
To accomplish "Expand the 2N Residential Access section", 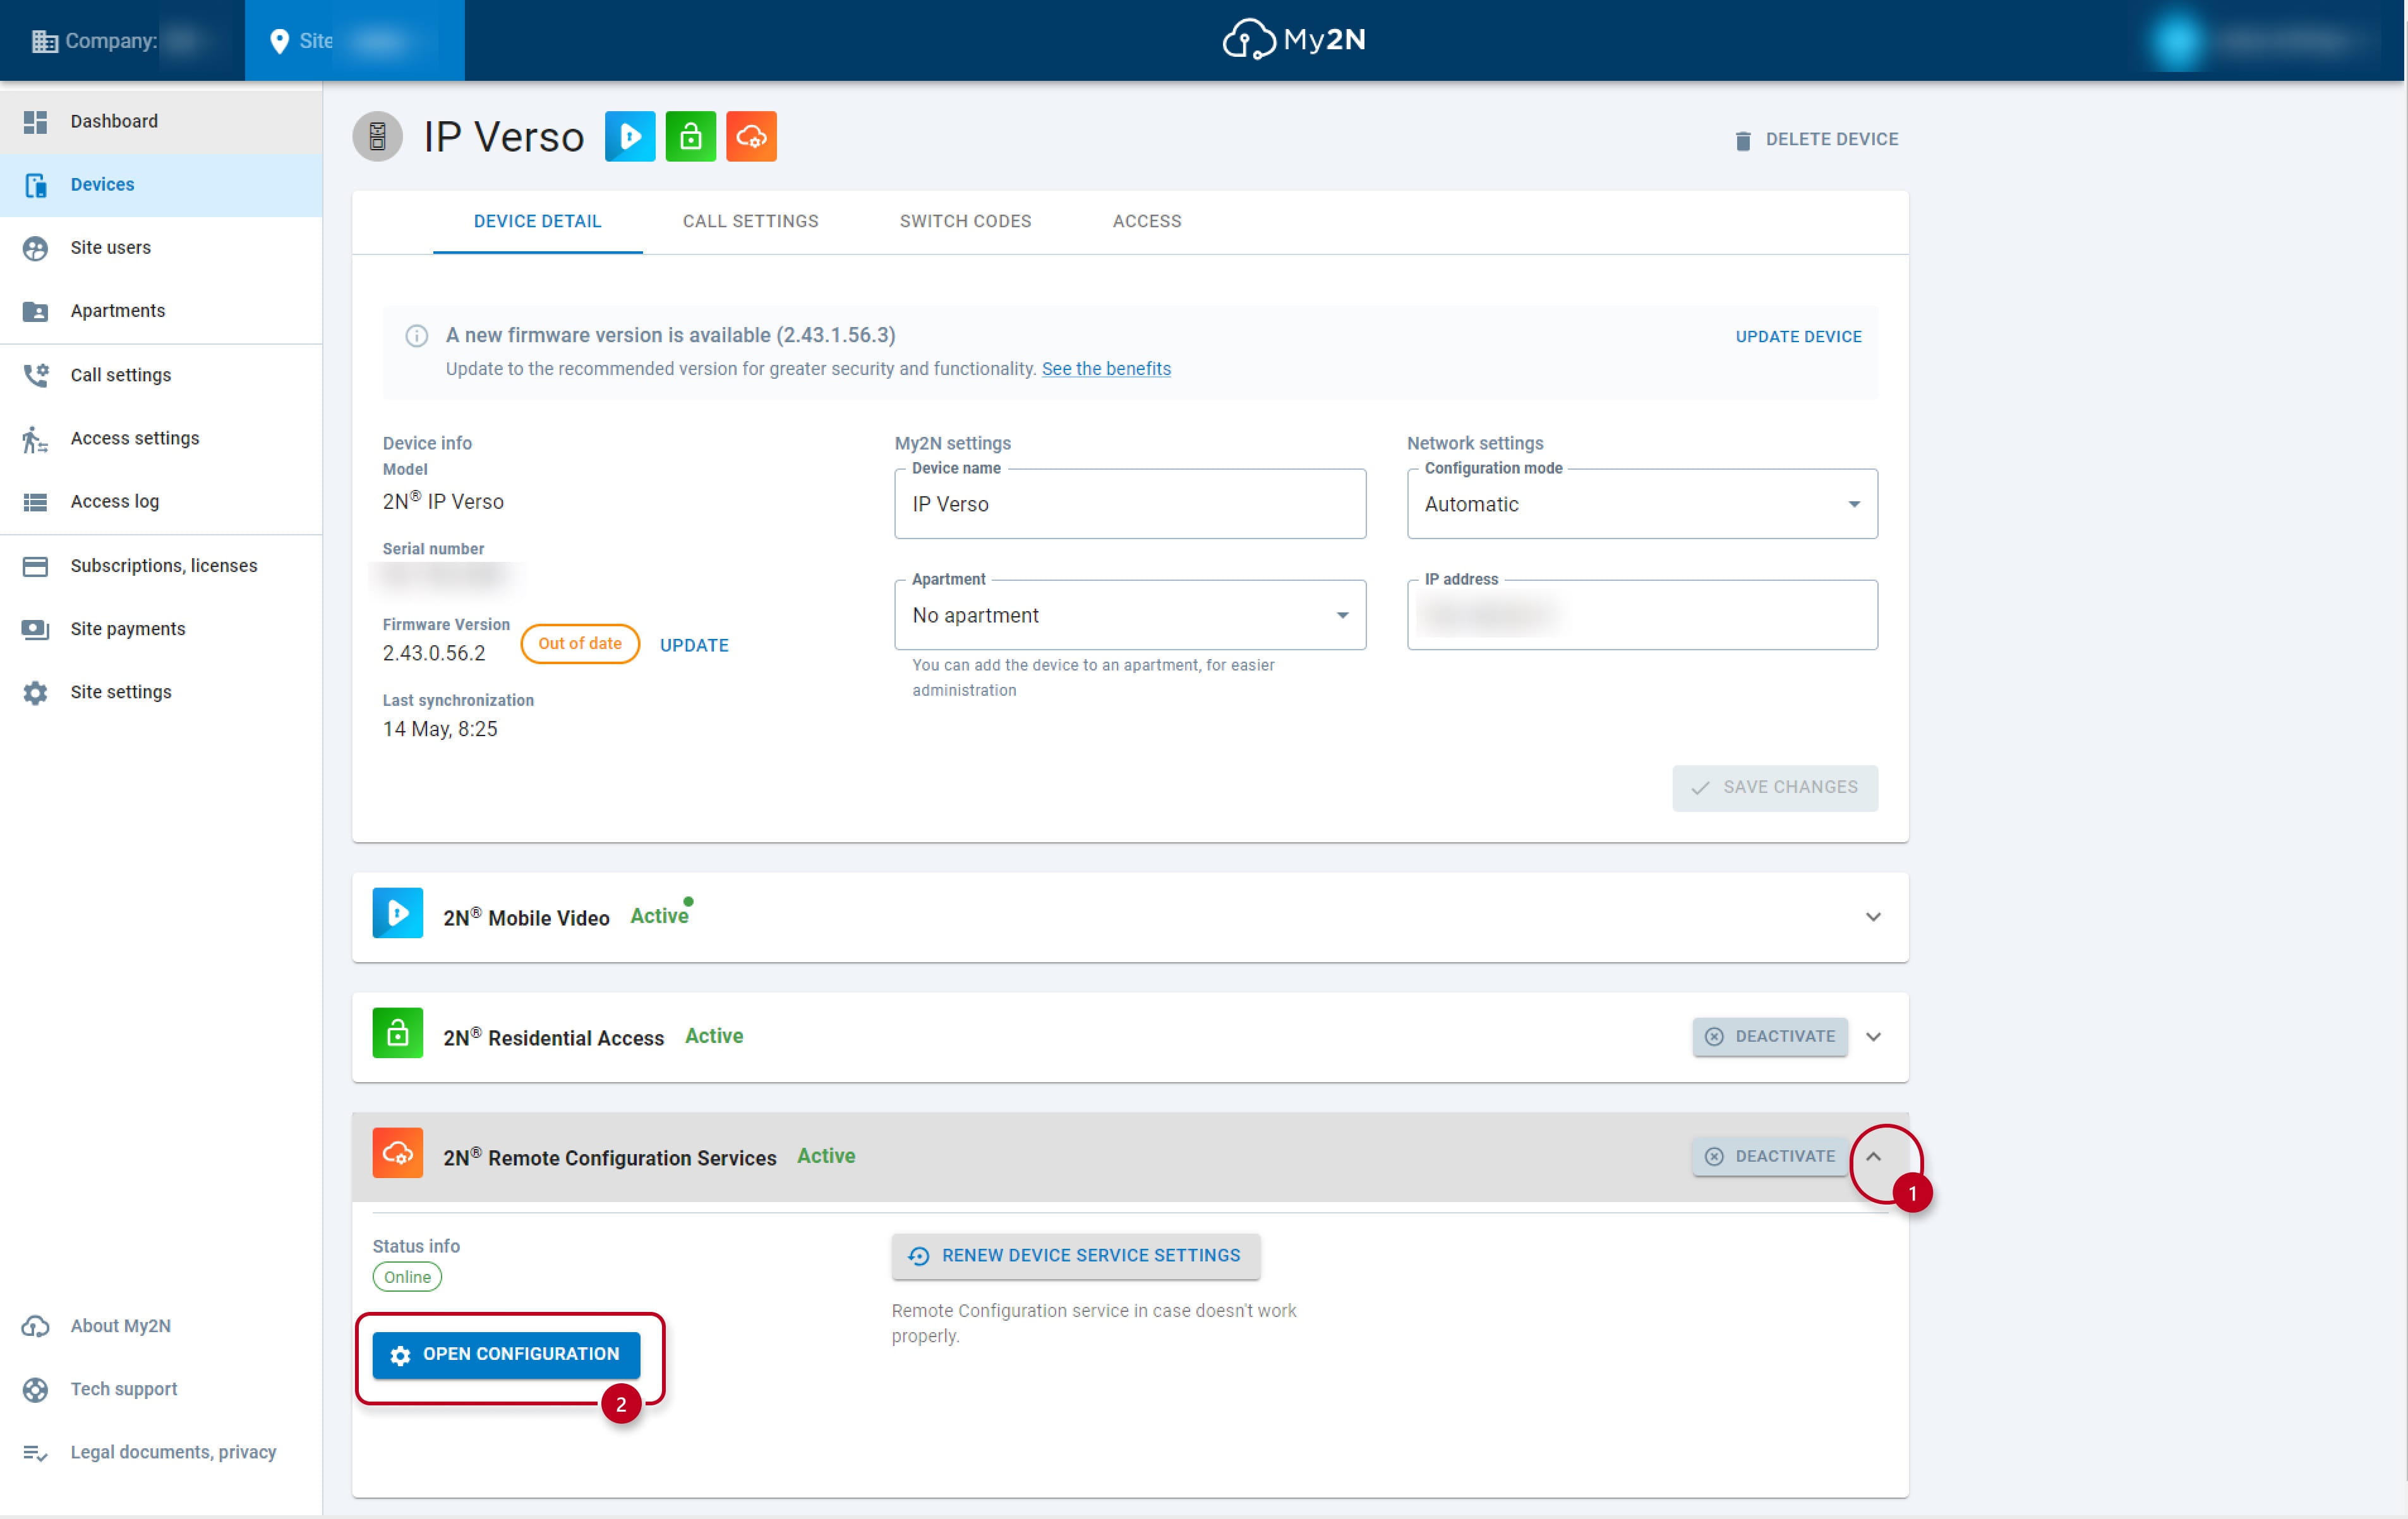I will pos(1873,1036).
